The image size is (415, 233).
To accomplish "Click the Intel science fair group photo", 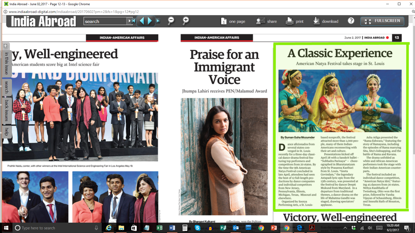I will coord(80,117).
